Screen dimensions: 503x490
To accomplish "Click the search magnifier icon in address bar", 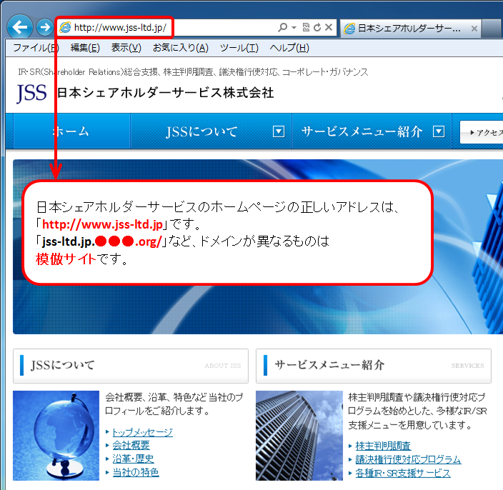I will [282, 27].
